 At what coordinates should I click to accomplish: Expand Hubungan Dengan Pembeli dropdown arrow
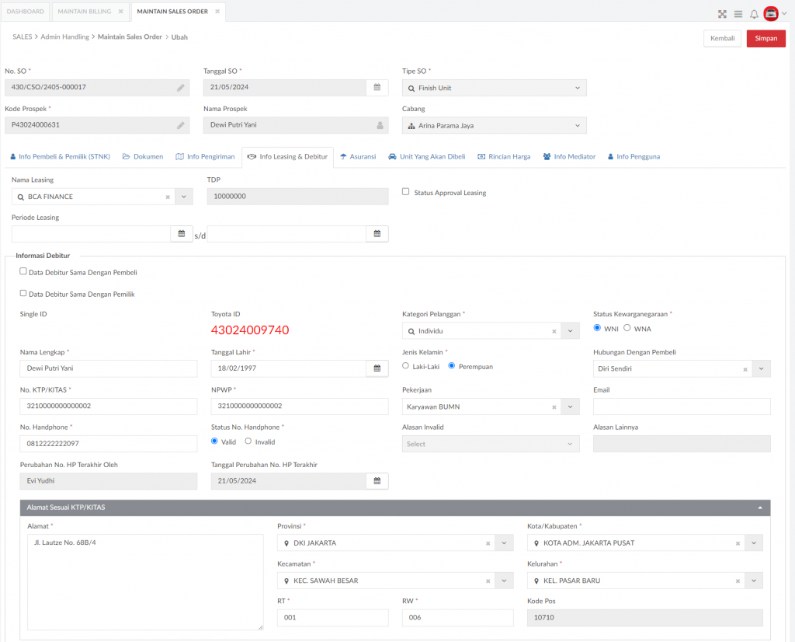click(762, 369)
